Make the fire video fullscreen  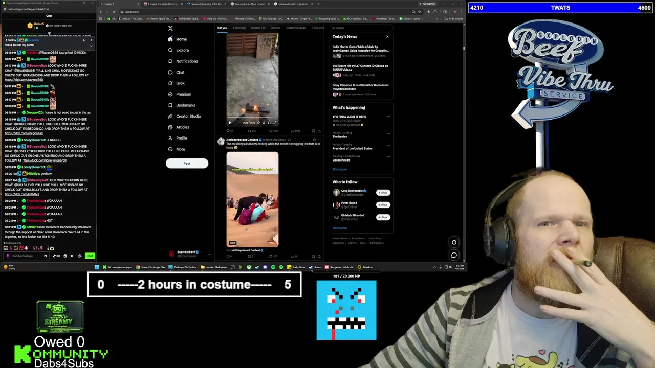coord(275,123)
